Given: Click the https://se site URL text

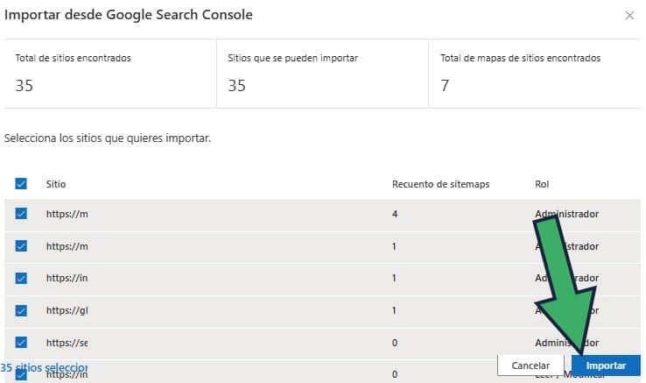Looking at the screenshot, I should point(67,343).
